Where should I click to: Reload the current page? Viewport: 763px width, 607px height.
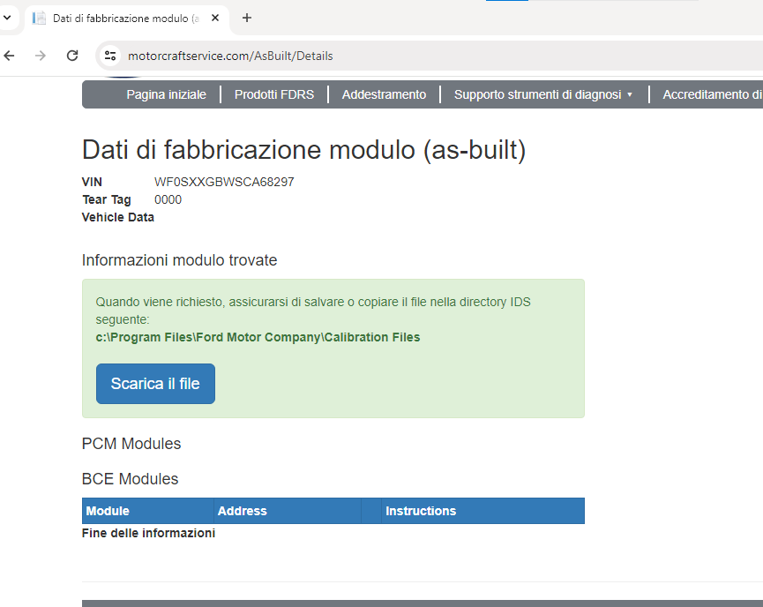[x=72, y=56]
